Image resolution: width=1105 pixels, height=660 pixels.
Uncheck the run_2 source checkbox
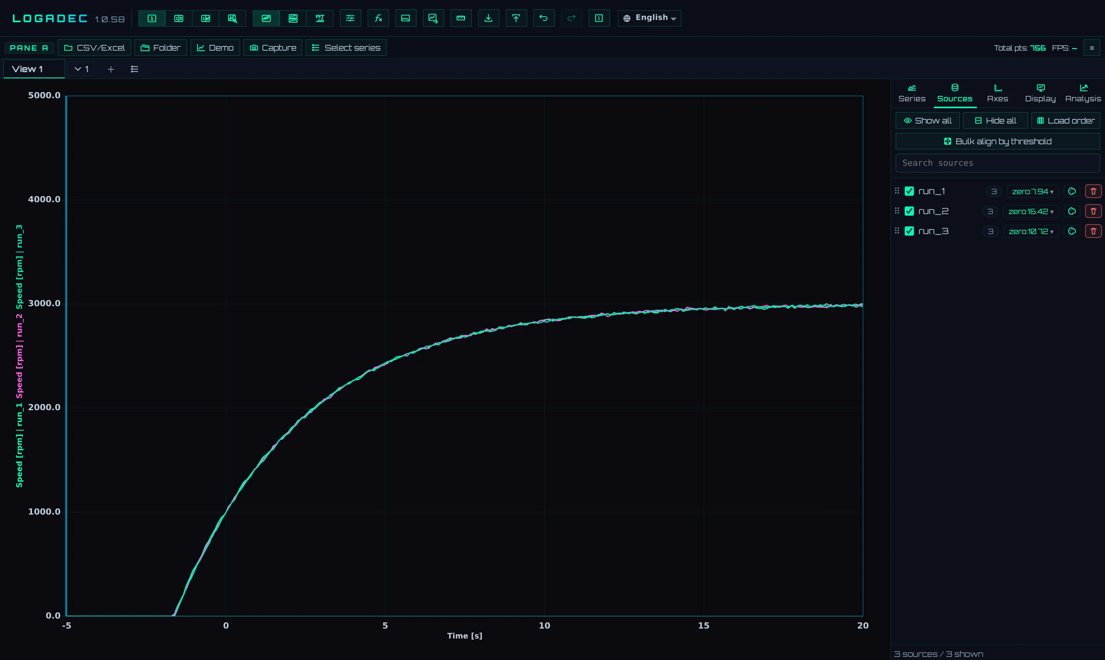click(x=909, y=211)
